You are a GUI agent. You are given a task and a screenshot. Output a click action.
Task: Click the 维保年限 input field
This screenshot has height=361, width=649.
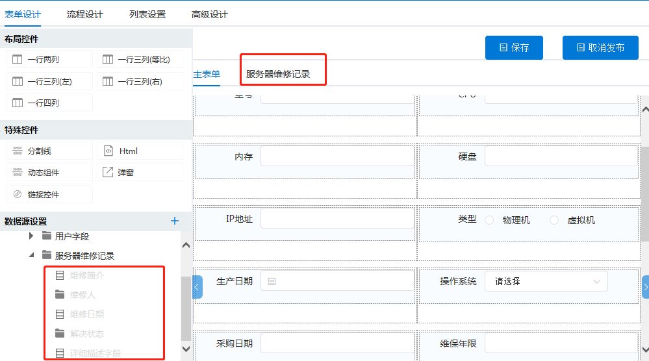(561, 343)
